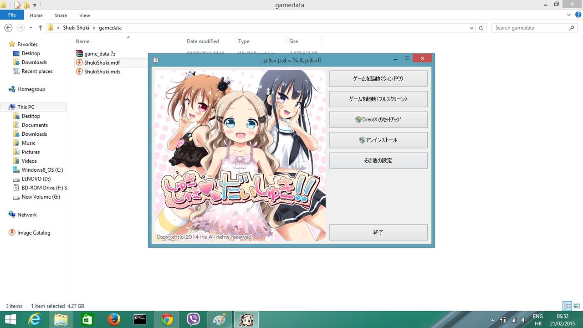Launch Firefox from the taskbar
583x328 pixels.
tap(113, 320)
